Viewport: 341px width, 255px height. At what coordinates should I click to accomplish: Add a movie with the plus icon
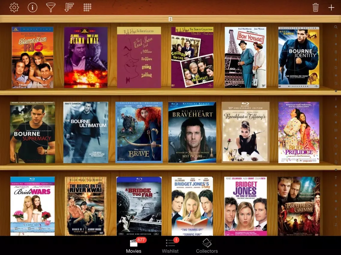(x=331, y=7)
